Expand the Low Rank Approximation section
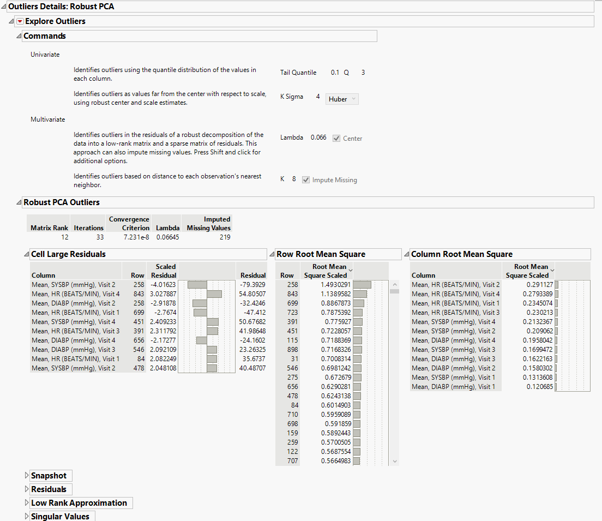The width and height of the screenshot is (602, 521). [26, 503]
